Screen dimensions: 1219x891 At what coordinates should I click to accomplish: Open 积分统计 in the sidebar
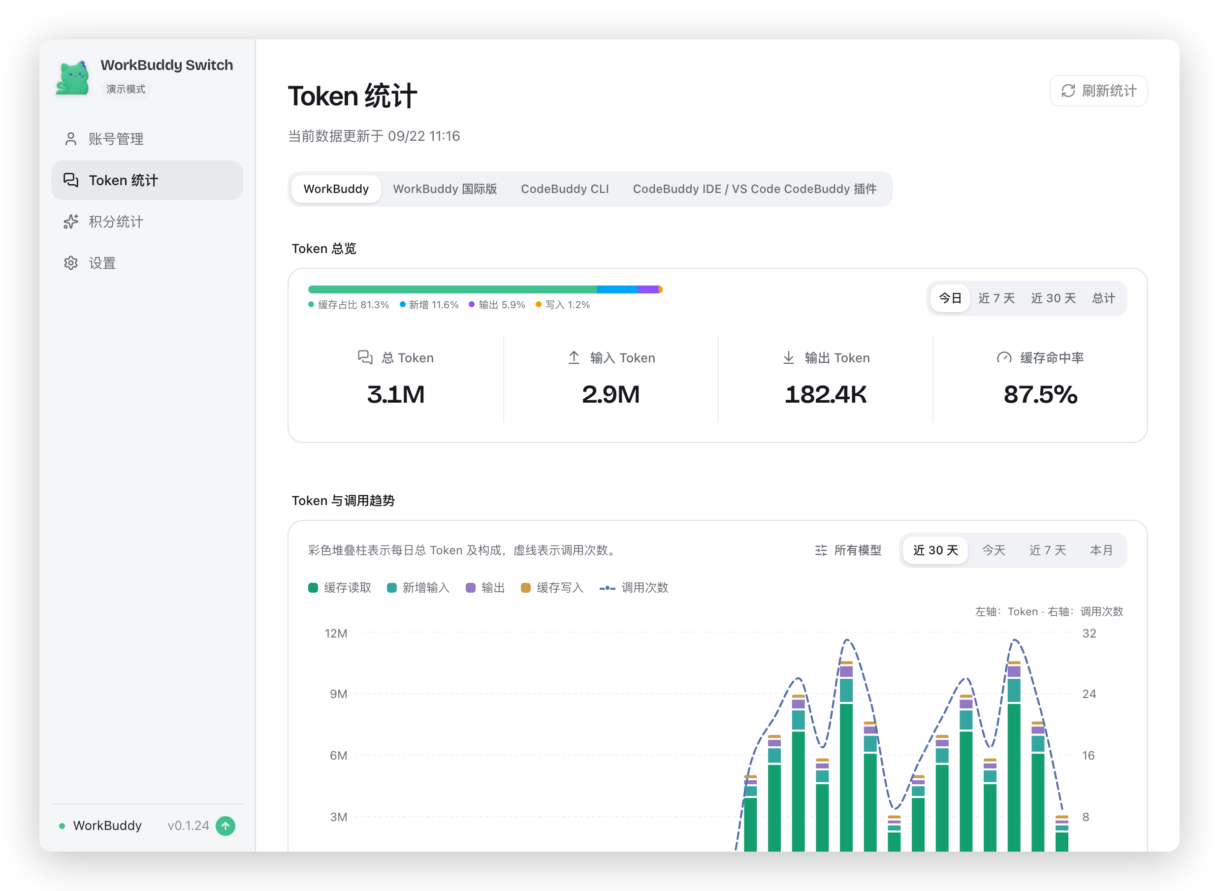(147, 222)
